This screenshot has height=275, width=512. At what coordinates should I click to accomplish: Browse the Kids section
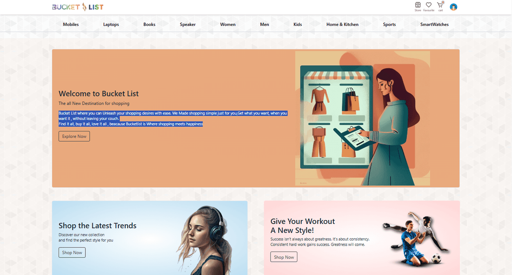tap(297, 24)
